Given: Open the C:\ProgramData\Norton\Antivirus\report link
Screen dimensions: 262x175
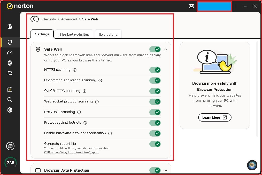Looking at the screenshot, I should click(x=71, y=152).
